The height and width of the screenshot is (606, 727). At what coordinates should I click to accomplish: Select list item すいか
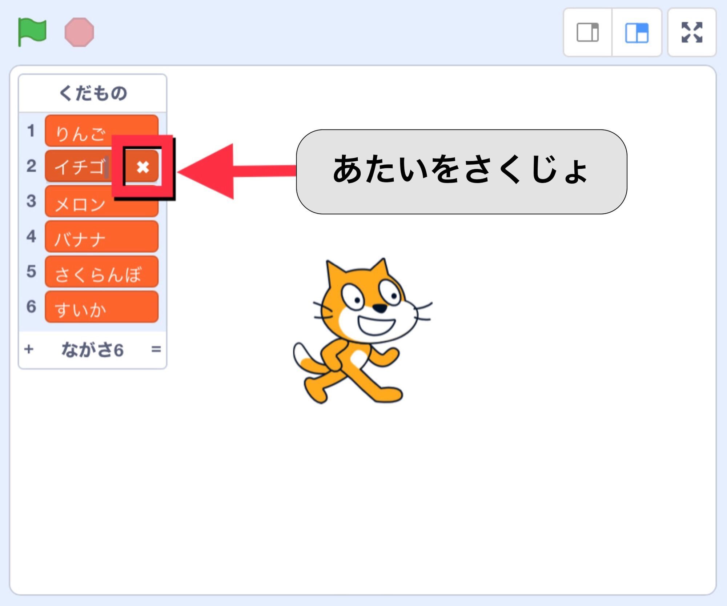(102, 307)
